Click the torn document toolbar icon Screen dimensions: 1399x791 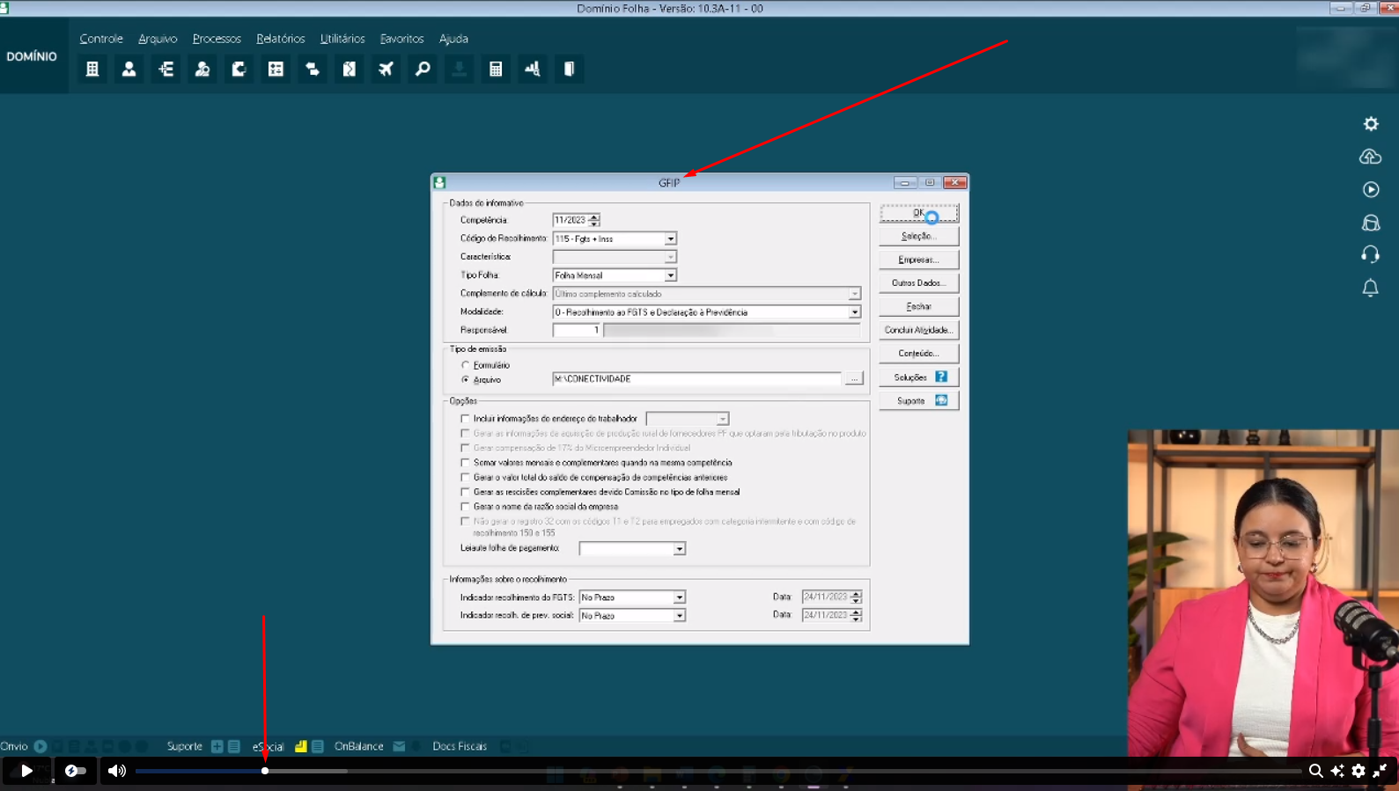coord(350,69)
